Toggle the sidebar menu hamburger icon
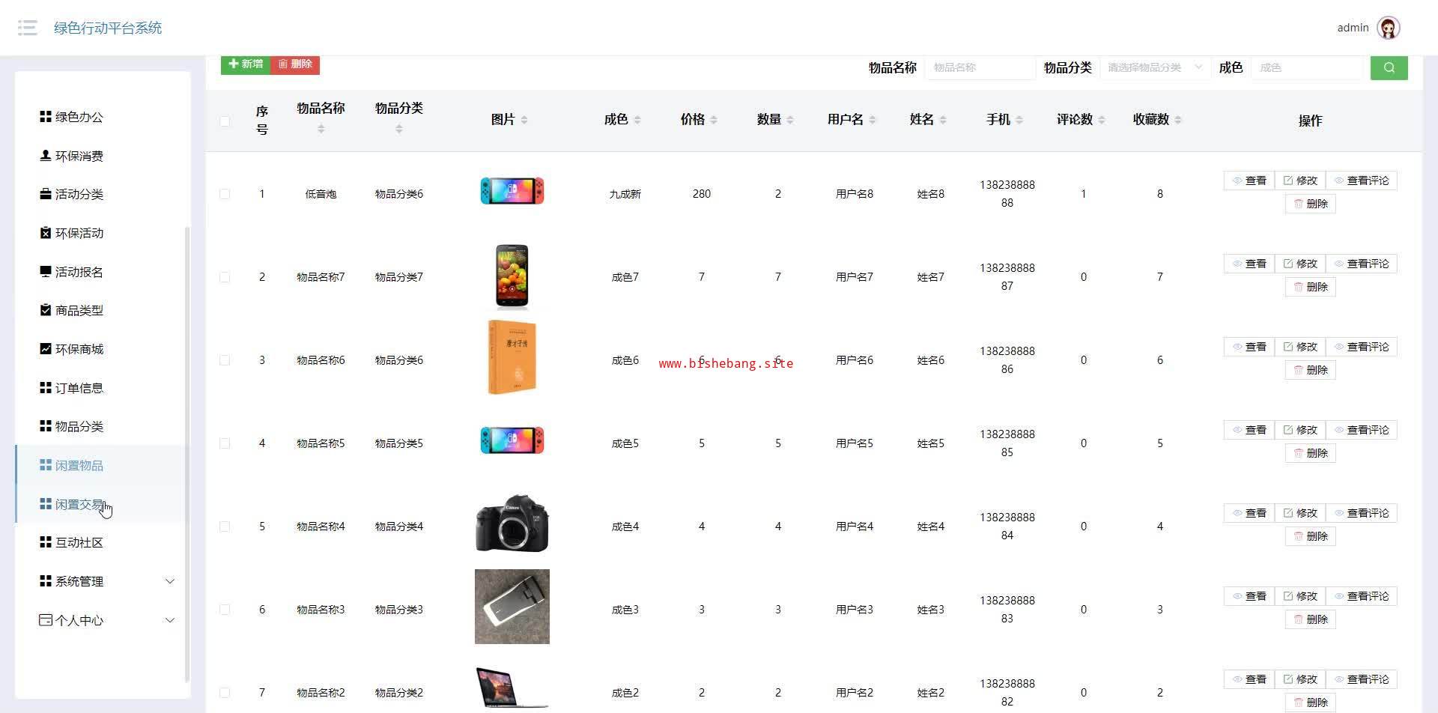 (28, 28)
